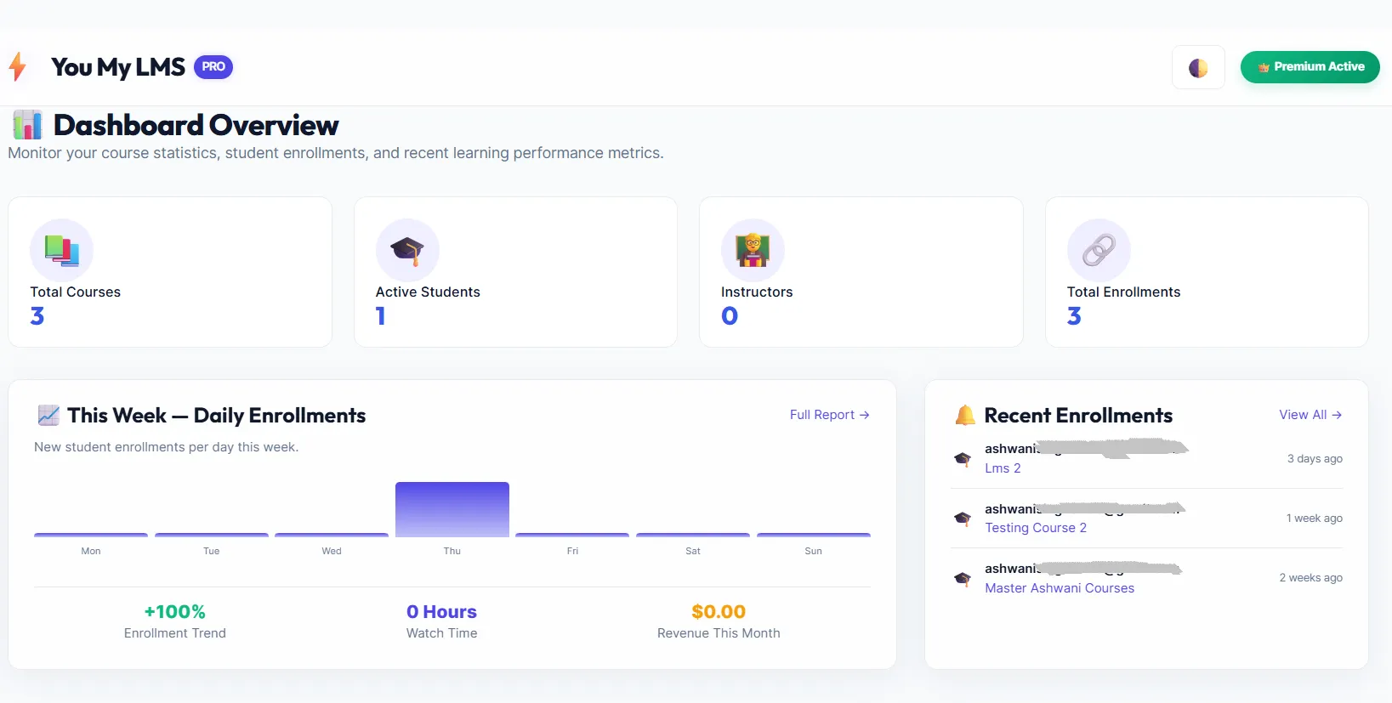This screenshot has height=703, width=1392.
Task: Click the 'Dashboard Overview' heading
Action: (x=196, y=125)
